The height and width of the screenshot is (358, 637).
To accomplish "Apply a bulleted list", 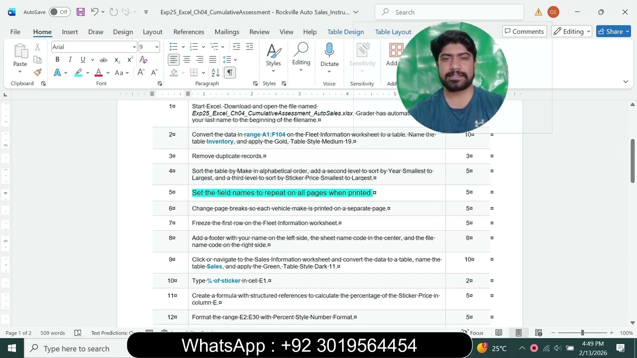I will click(173, 47).
